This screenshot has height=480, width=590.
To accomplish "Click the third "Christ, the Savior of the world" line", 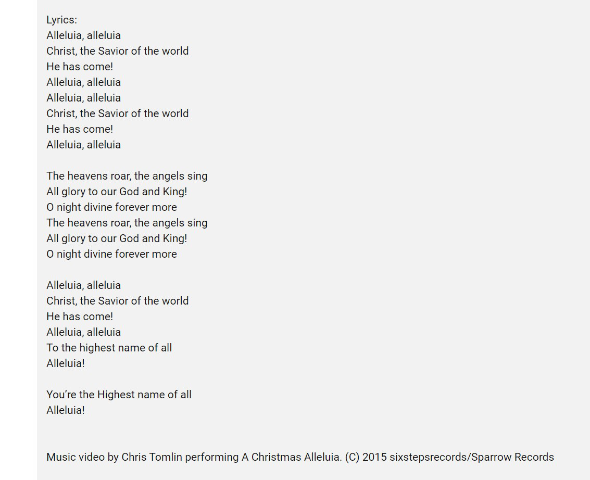I will 117,301.
